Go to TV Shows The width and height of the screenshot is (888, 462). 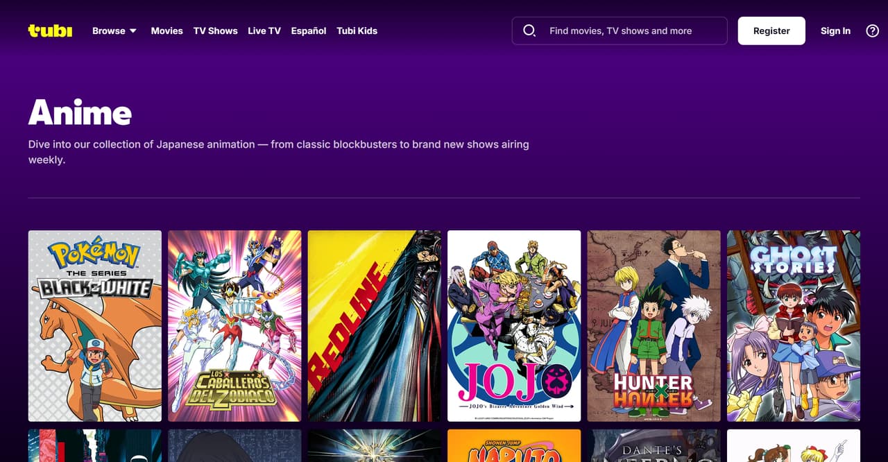point(216,31)
